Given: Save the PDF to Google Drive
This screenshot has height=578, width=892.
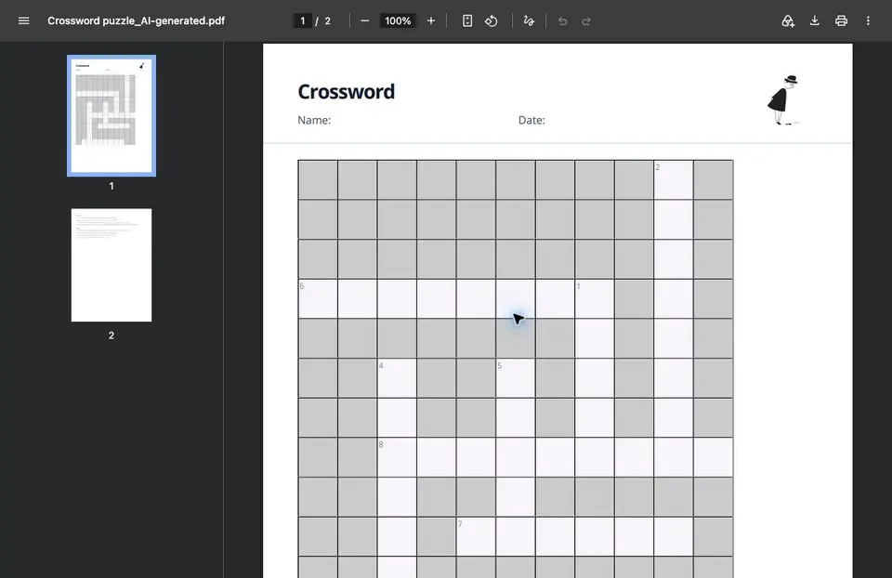Looking at the screenshot, I should pyautogui.click(x=788, y=21).
